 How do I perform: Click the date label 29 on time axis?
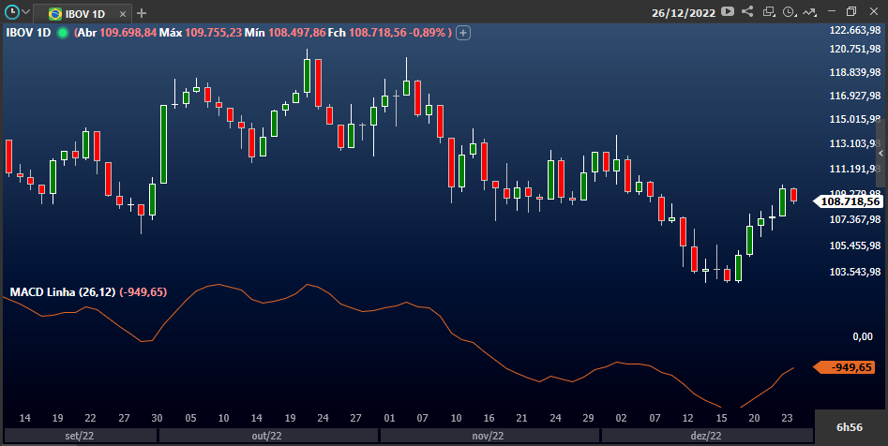pyautogui.click(x=589, y=418)
